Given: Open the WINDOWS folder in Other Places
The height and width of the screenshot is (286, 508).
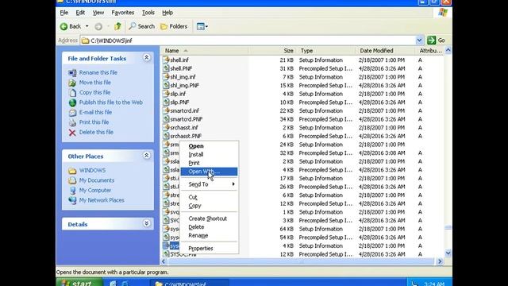Looking at the screenshot, I should point(92,170).
